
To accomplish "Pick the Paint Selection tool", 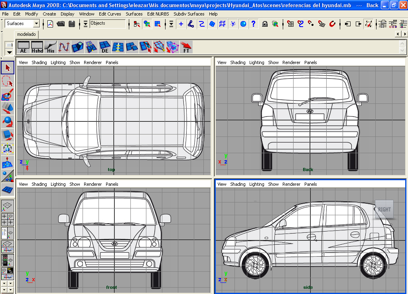I will point(8,94).
